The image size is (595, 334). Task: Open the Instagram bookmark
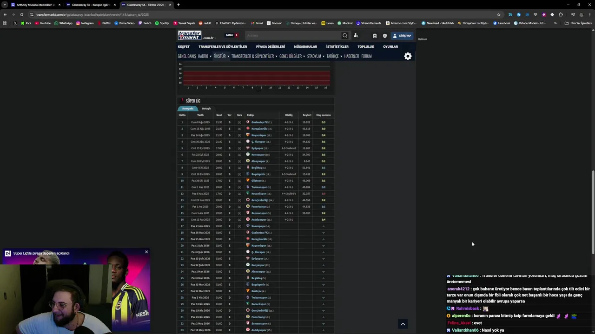[85, 23]
